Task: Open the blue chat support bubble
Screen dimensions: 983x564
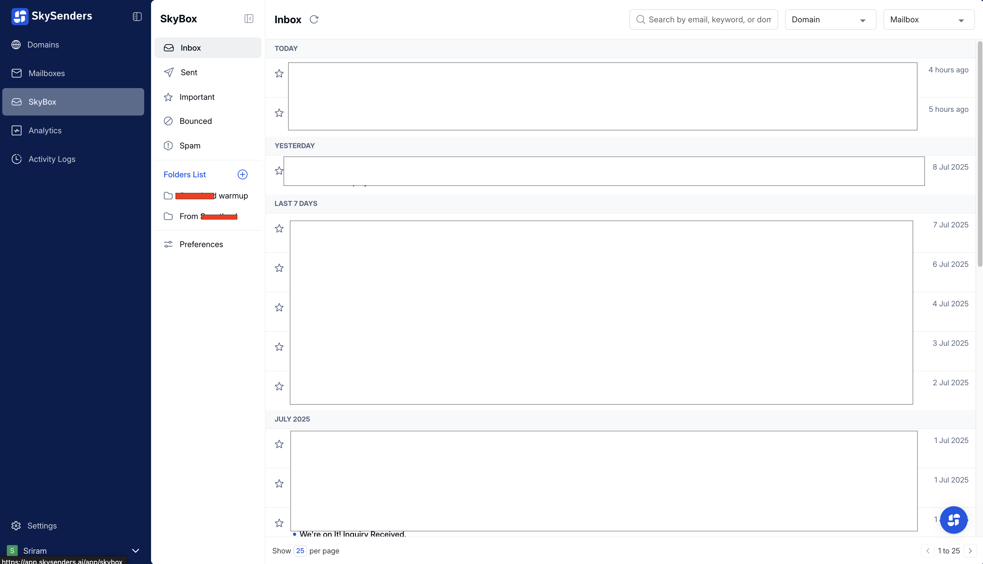Action: pyautogui.click(x=954, y=520)
